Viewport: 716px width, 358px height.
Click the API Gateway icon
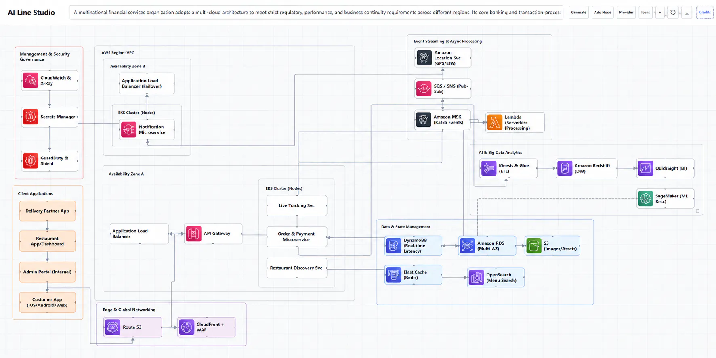pyautogui.click(x=194, y=234)
